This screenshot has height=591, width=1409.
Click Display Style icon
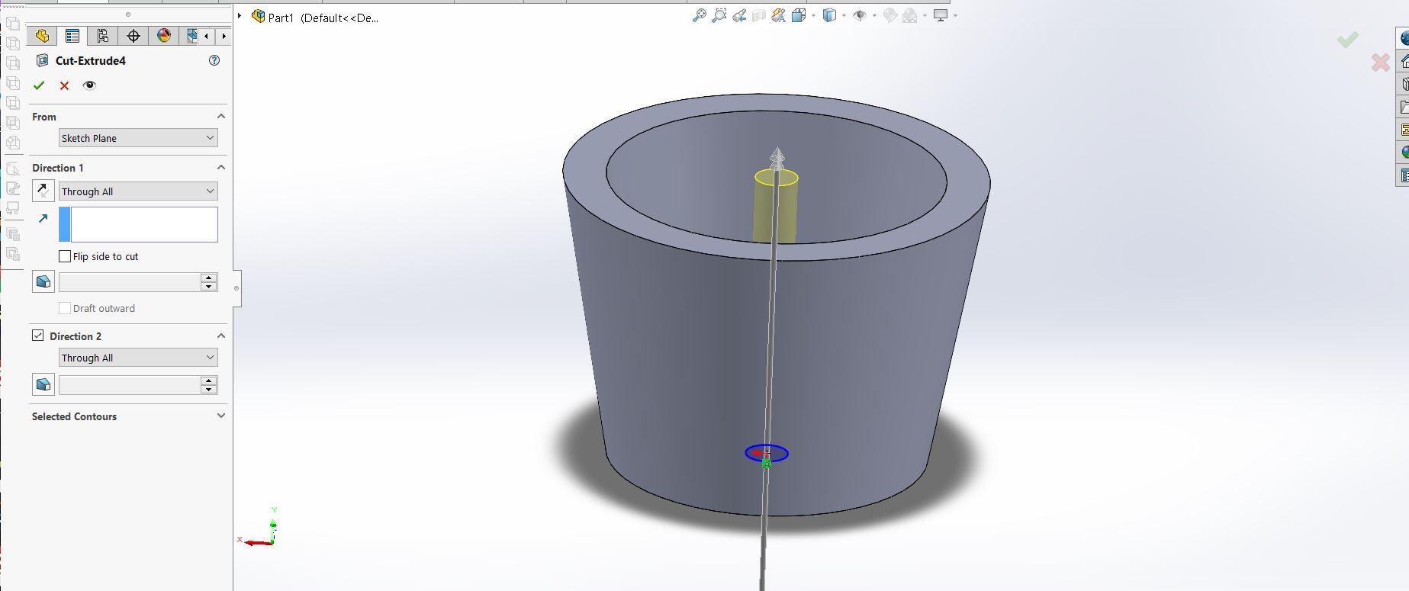tap(829, 15)
